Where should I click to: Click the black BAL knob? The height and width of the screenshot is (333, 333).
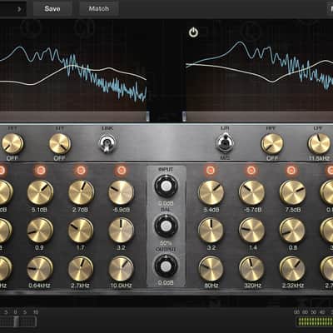click(166, 226)
